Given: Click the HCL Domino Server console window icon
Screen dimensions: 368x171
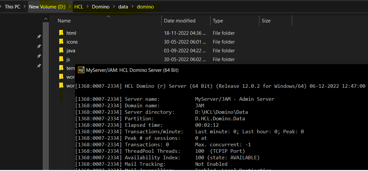Looking at the screenshot, I should pos(81,70).
